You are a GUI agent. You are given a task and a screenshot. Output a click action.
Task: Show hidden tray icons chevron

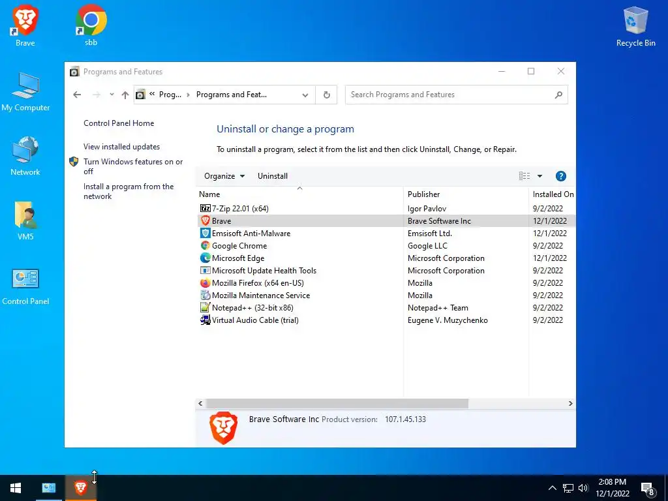click(552, 488)
